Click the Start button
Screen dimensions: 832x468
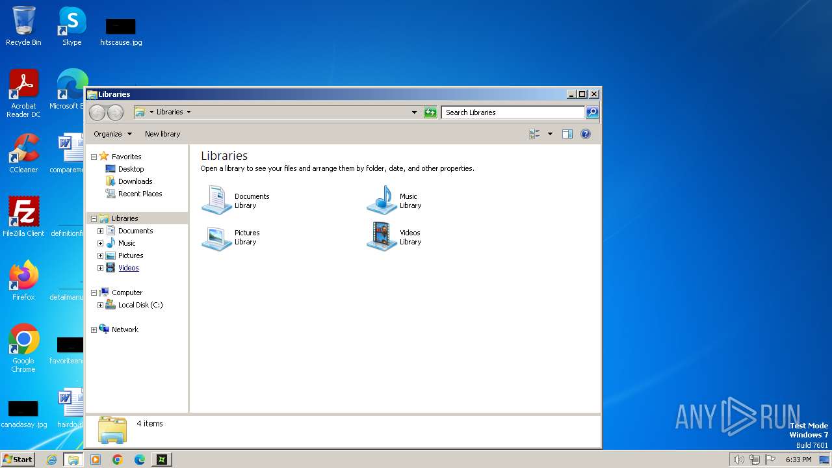tap(18, 460)
